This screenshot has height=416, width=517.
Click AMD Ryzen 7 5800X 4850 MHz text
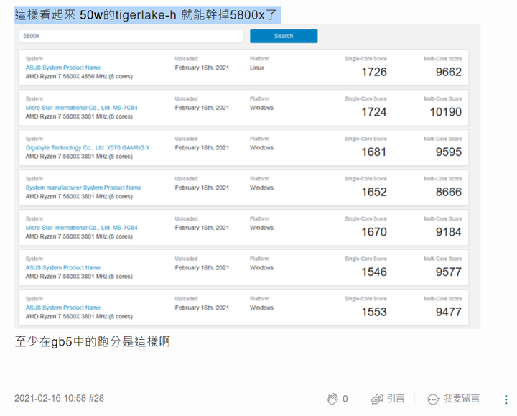(79, 77)
